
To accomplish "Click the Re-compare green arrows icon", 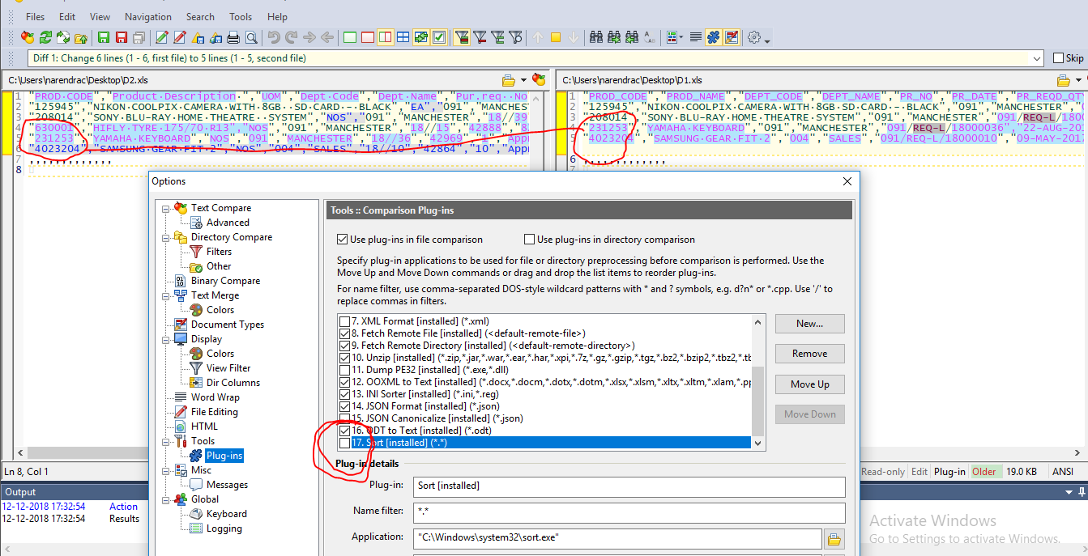I will coord(45,37).
